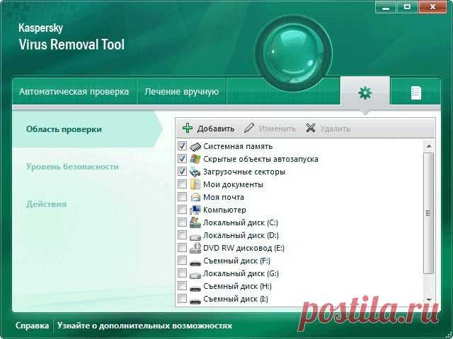Check Съемный диск (I:) checkbox
Screen dimensions: 453x339
[182, 298]
